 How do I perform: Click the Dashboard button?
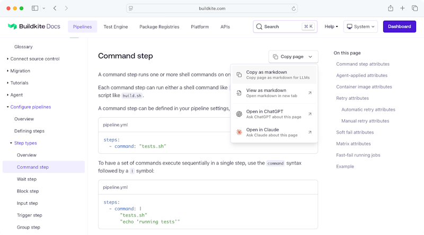point(399,27)
